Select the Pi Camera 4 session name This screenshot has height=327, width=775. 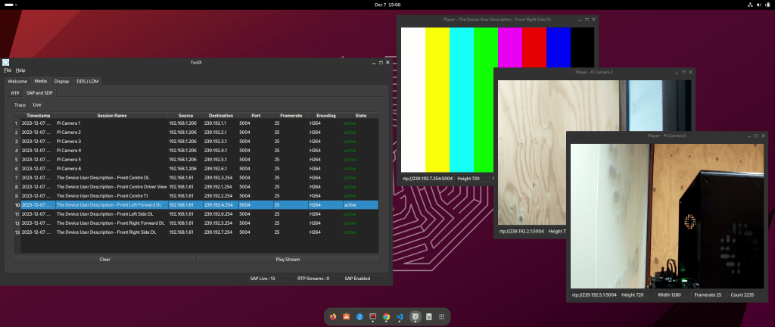point(69,150)
